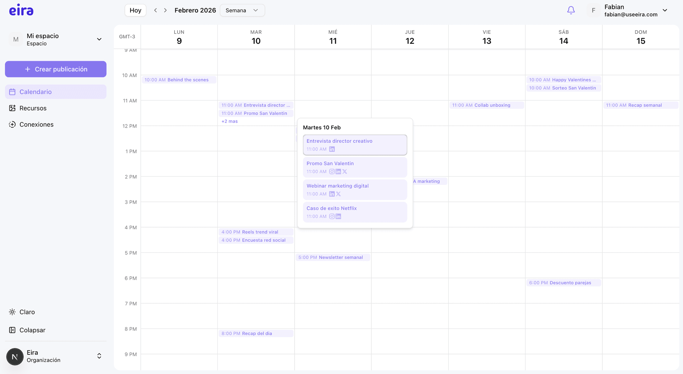Screen dimensions: 683x374
Task: Open the Conexiones section
Action: point(36,124)
